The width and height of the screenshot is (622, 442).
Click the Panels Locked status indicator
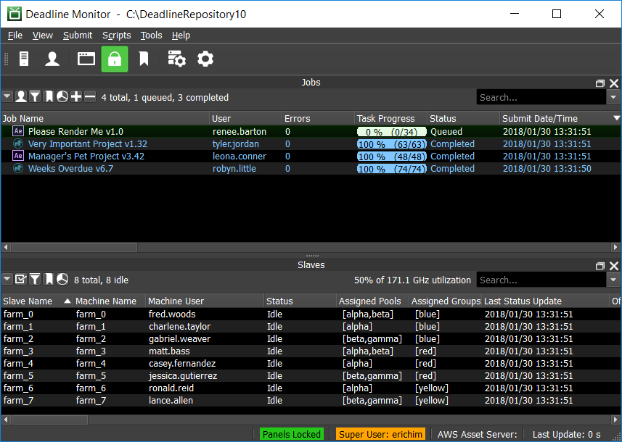292,434
